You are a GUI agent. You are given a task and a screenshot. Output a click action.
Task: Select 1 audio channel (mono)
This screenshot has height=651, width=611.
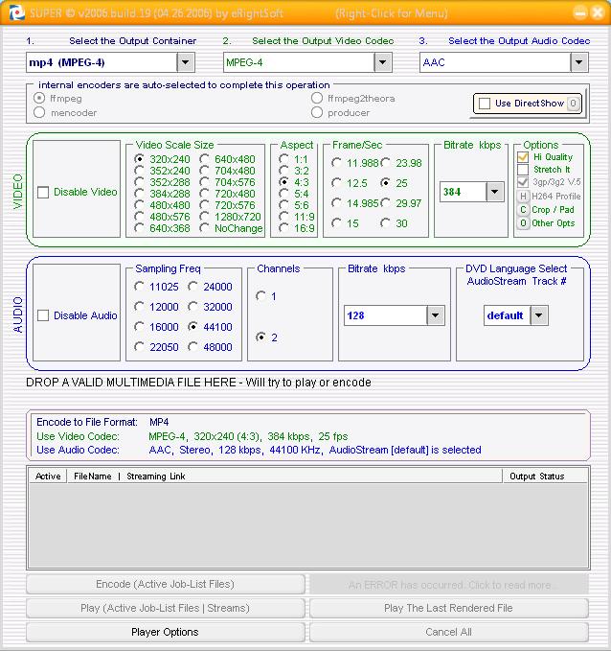(260, 296)
